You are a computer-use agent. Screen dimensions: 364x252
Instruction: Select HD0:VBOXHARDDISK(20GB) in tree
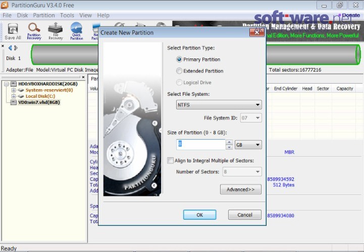click(48, 84)
